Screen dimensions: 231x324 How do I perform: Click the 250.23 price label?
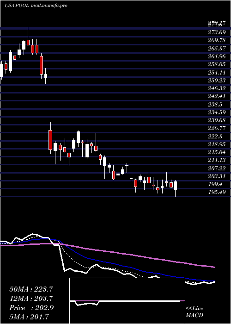click(x=217, y=81)
